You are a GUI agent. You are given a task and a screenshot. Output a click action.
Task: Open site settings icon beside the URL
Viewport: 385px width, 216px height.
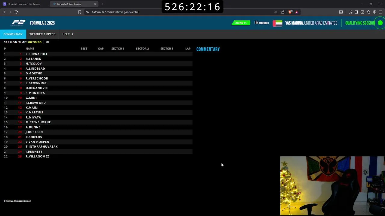[87, 12]
